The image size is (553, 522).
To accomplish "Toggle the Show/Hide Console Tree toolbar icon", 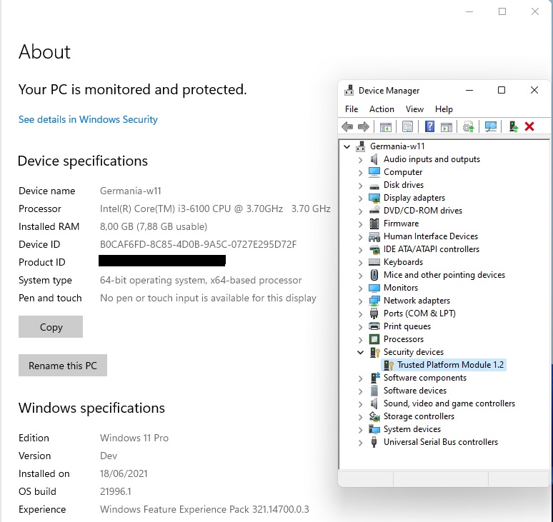I will (x=386, y=127).
